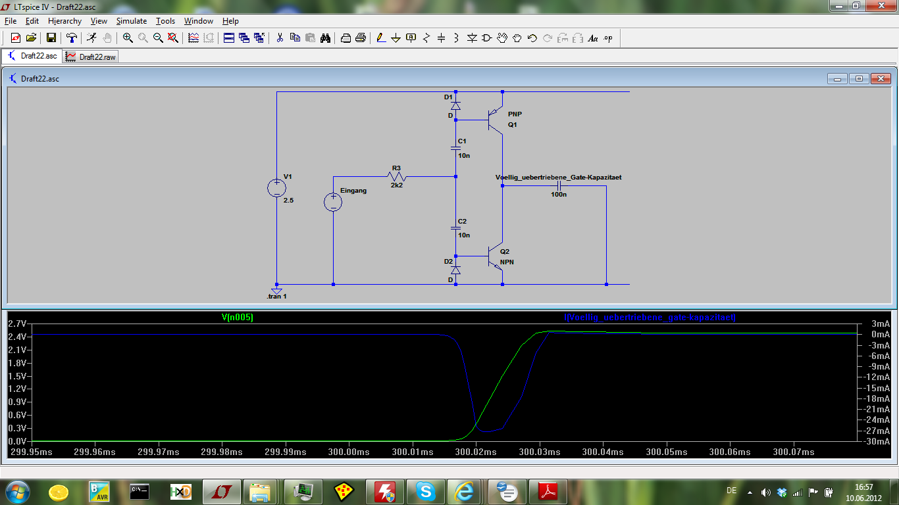Choose the Capacitor placement tool
Viewport: 899px width, 505px height.
(x=441, y=38)
